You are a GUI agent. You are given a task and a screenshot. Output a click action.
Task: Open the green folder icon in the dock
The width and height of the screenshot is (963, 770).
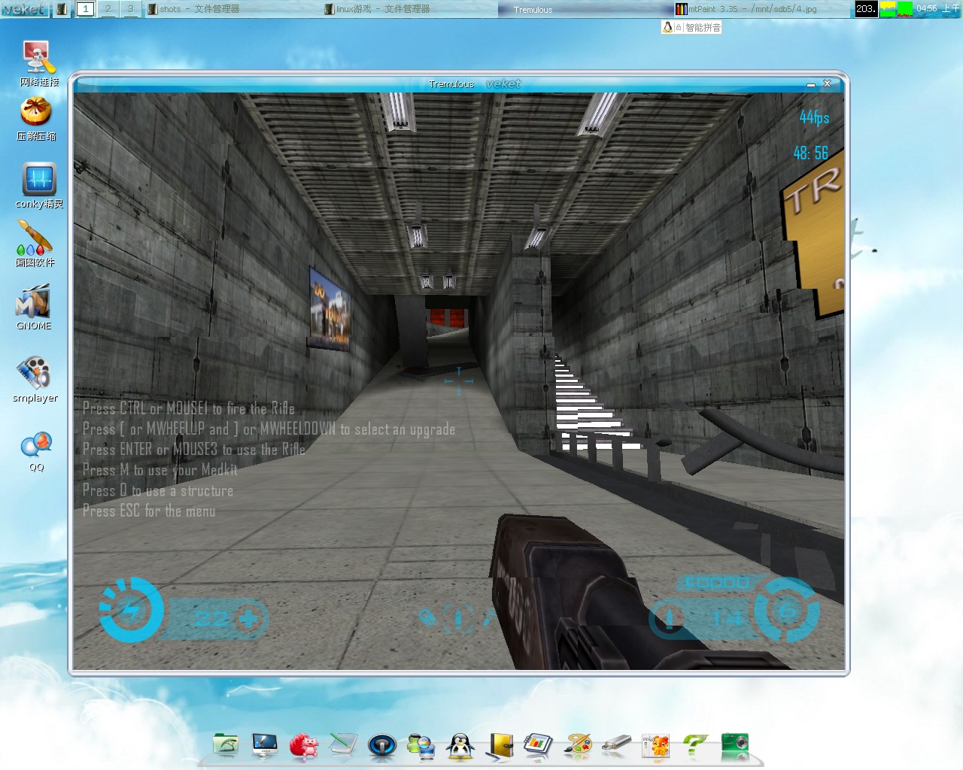coord(226,745)
